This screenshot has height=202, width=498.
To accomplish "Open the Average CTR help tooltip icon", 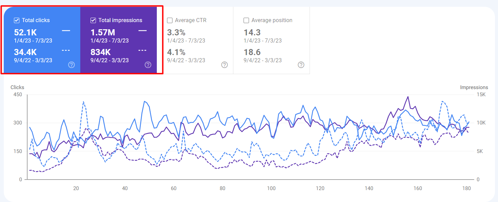I will click(x=224, y=65).
